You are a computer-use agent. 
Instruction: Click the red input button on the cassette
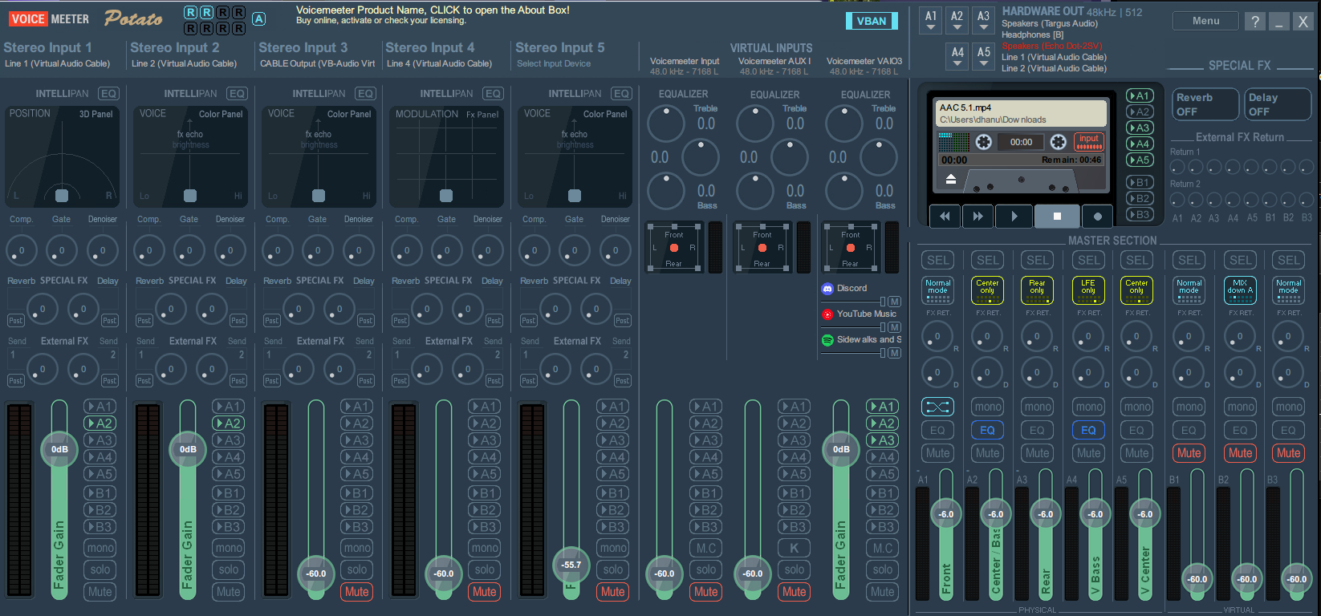coord(1089,142)
